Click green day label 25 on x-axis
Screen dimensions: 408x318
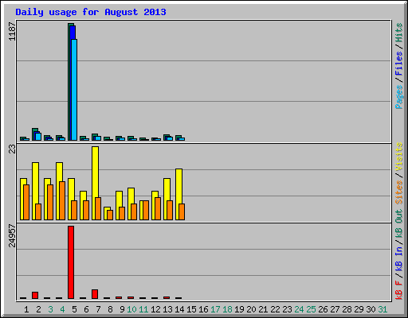click(x=311, y=309)
